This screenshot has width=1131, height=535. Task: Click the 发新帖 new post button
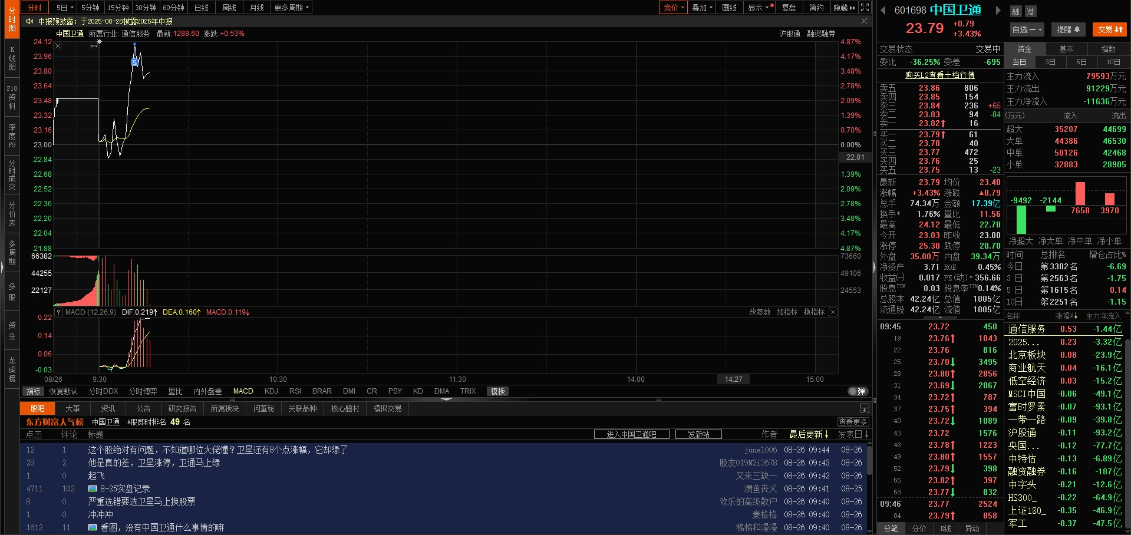click(698, 434)
